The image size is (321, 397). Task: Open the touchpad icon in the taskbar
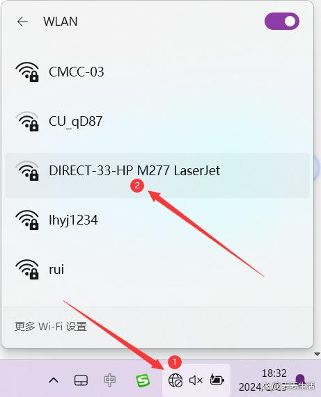[x=81, y=380]
